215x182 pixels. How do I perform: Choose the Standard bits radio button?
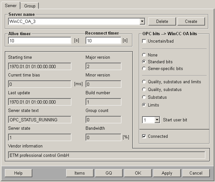(x=144, y=62)
